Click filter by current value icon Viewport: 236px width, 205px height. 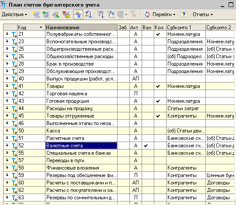[111, 14]
